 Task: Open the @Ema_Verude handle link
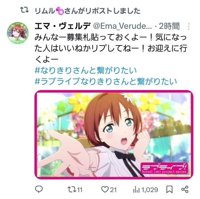coord(122,26)
